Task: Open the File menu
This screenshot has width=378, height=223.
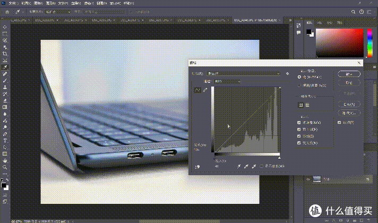Action: tap(12, 3)
